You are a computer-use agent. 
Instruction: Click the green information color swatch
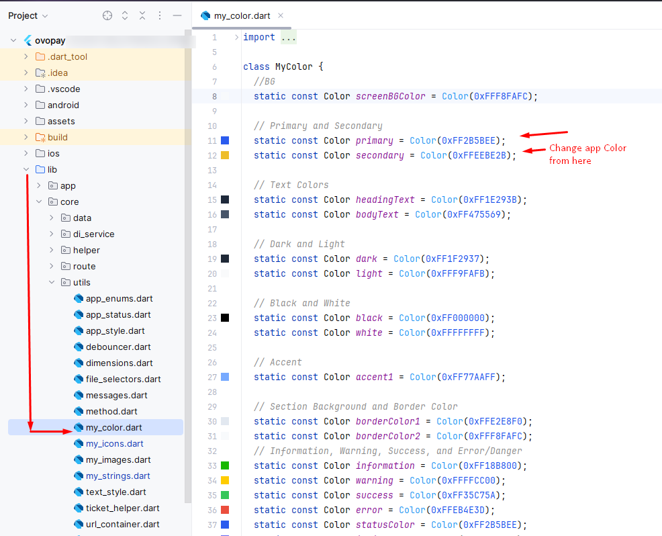point(225,465)
